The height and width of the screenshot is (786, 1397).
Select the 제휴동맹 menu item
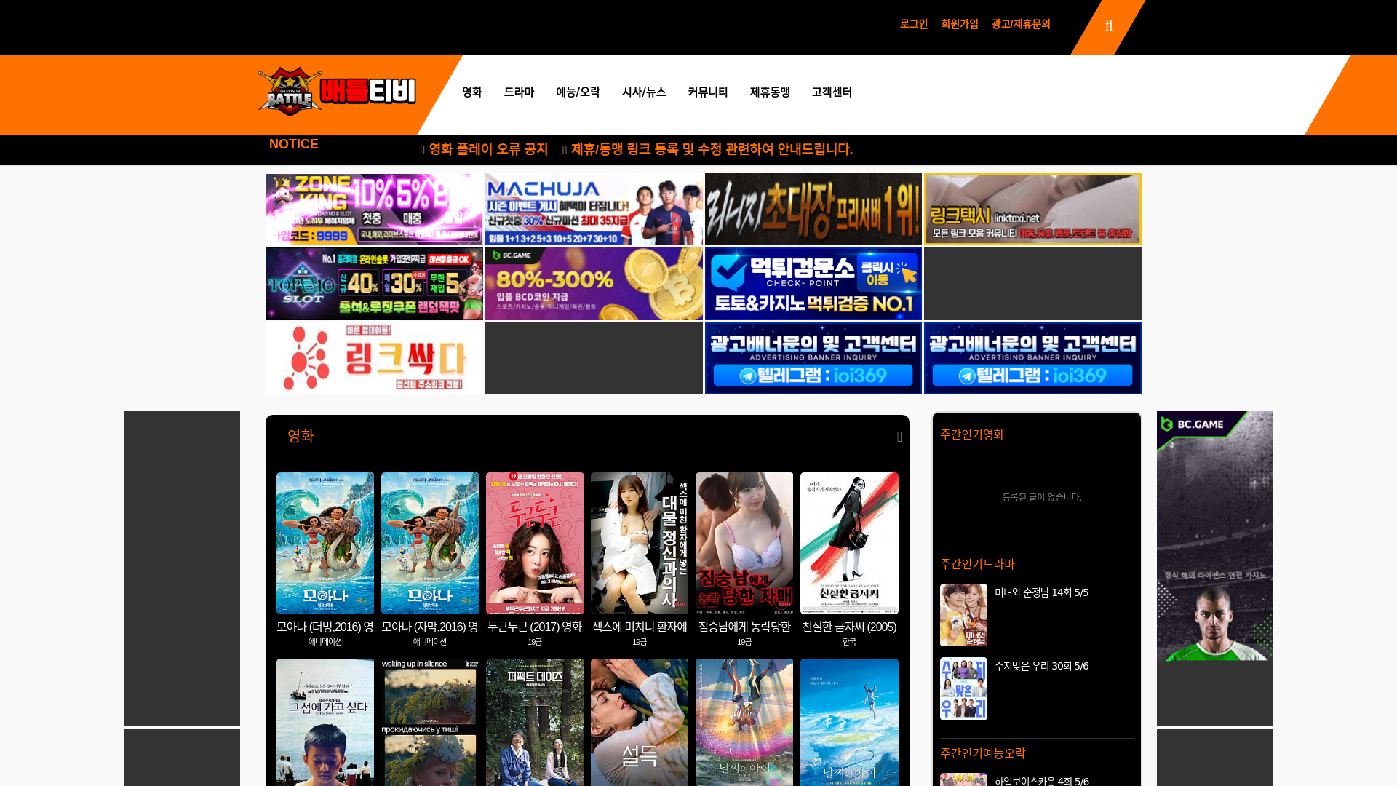coord(770,92)
